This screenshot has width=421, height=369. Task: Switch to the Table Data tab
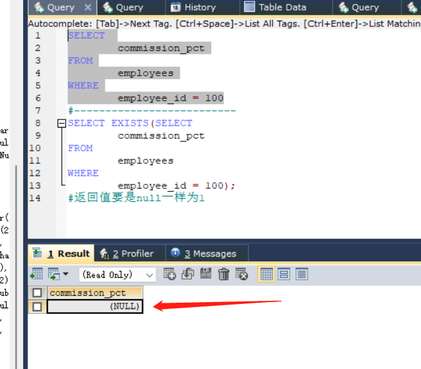285,8
